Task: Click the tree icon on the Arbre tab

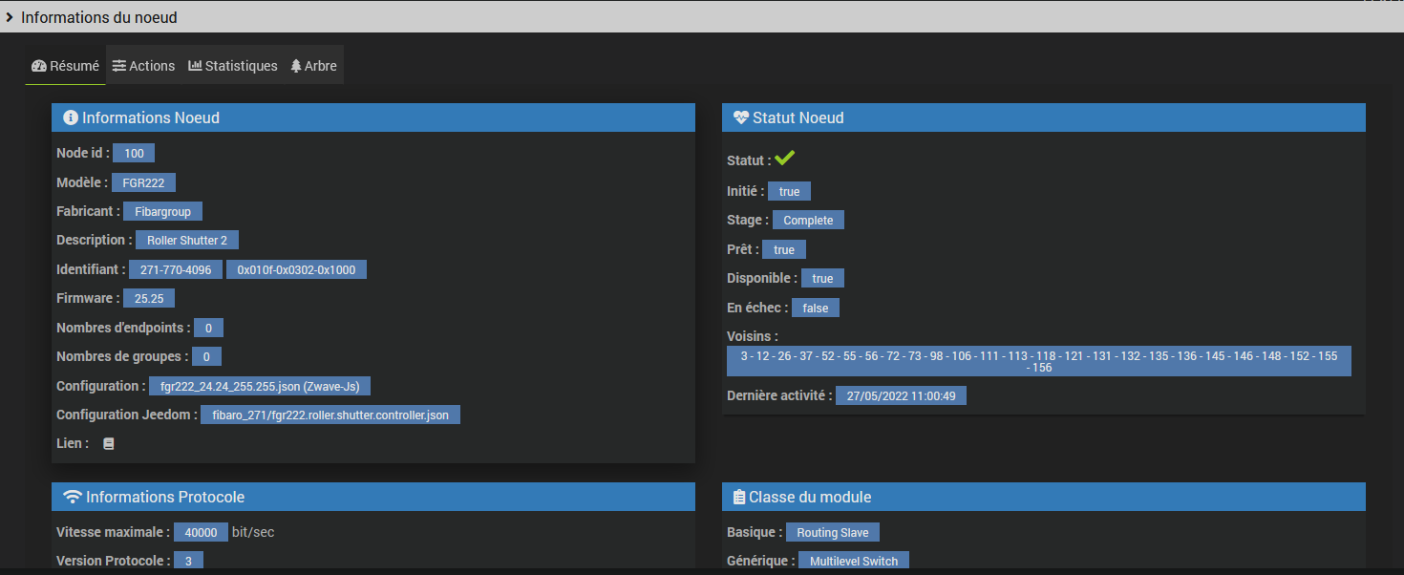Action: [296, 66]
